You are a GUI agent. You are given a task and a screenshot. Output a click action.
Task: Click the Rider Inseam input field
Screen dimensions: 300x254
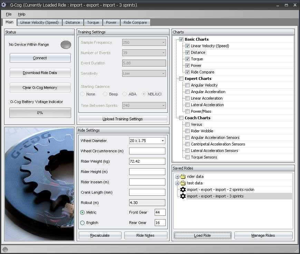pos(147,182)
